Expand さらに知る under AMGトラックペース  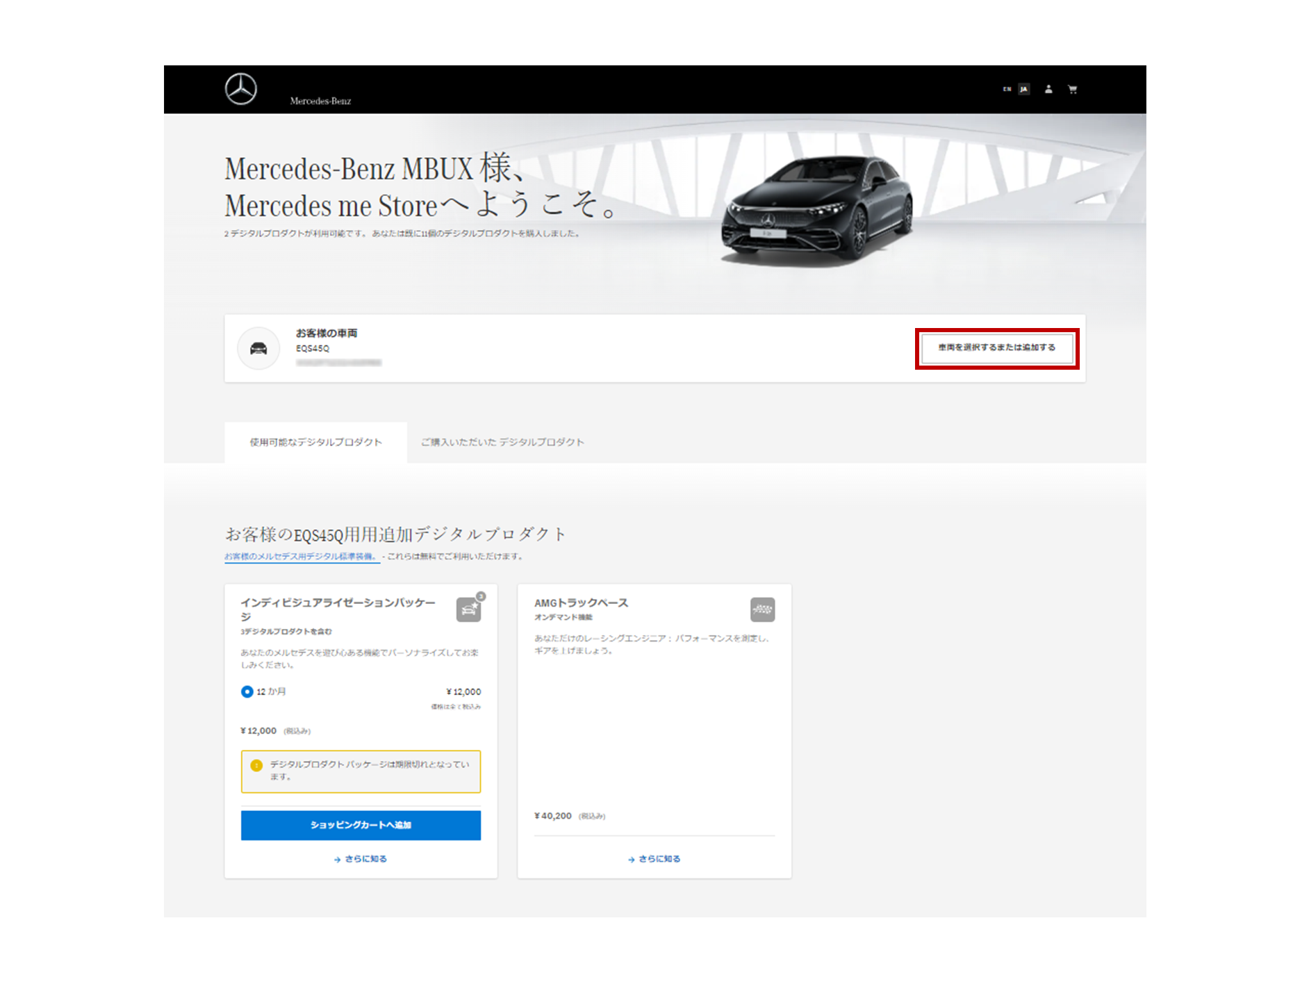(x=654, y=859)
